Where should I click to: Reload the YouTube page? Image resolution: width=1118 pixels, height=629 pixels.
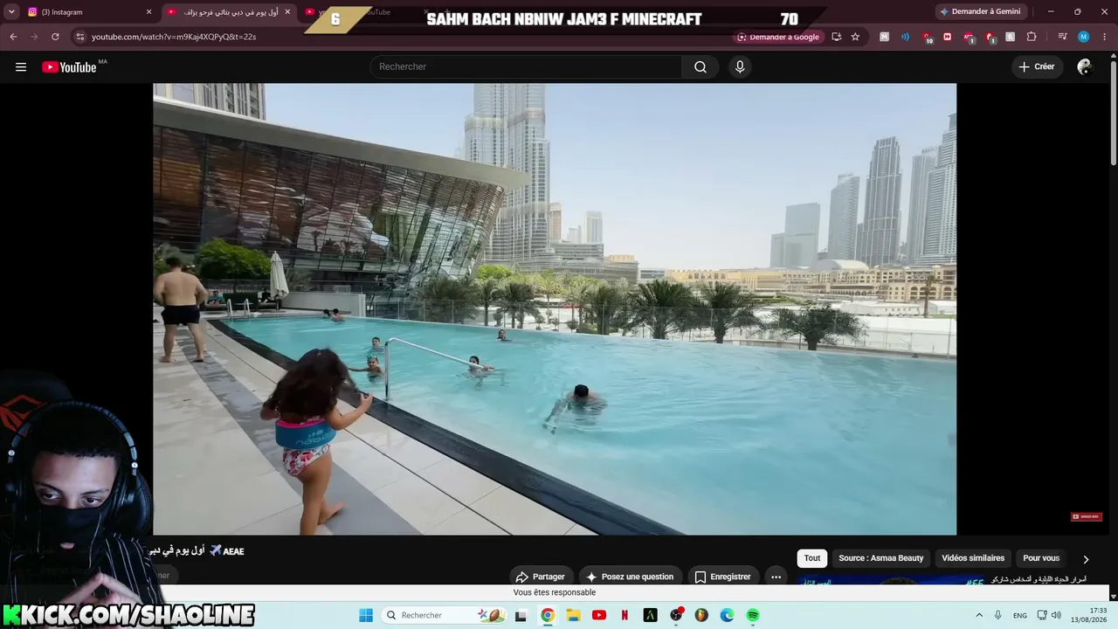[x=55, y=37]
